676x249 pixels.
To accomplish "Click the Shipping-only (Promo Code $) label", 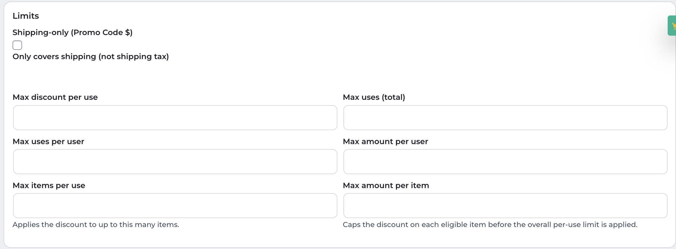I will click(x=72, y=32).
